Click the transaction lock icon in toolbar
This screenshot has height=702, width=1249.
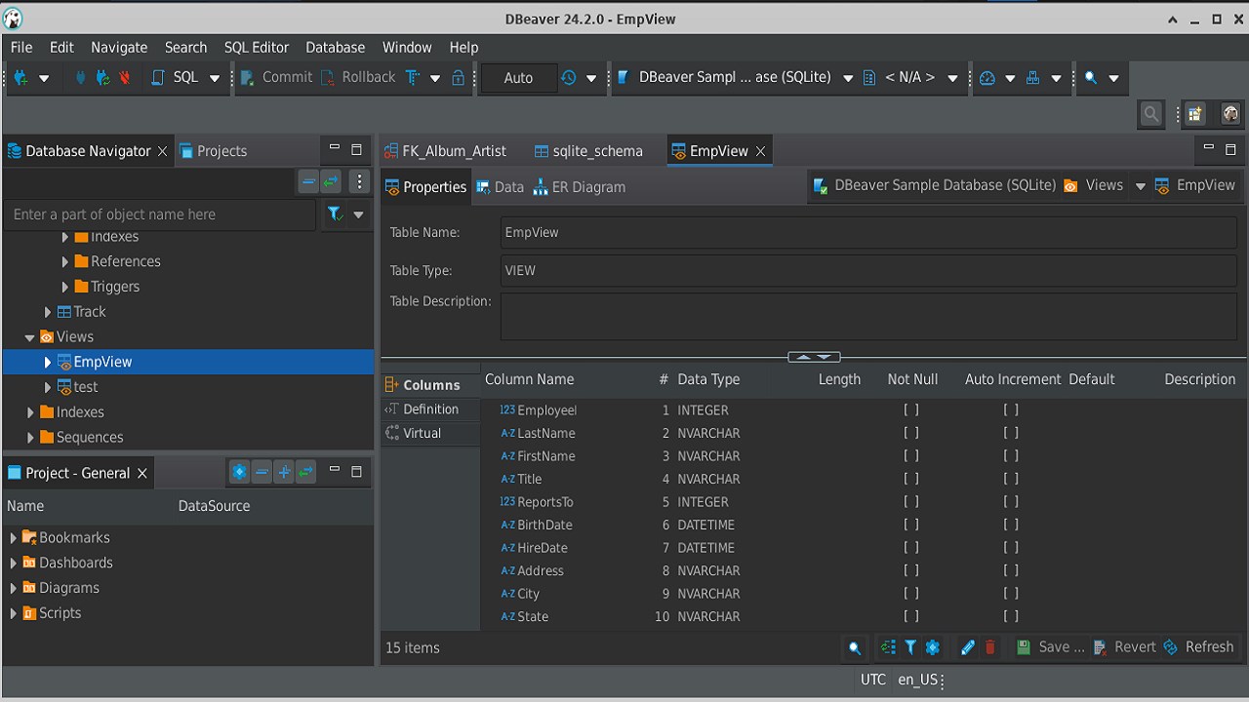[x=459, y=78]
